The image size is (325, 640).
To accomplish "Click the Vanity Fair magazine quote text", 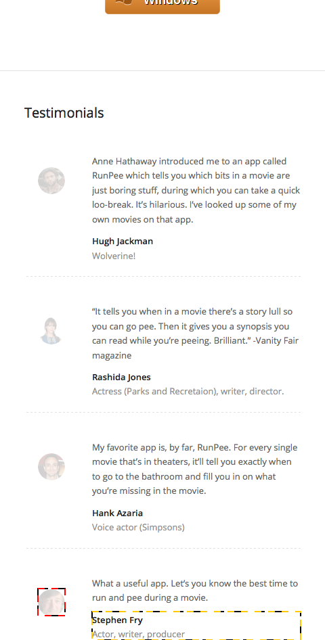I will pos(195,334).
